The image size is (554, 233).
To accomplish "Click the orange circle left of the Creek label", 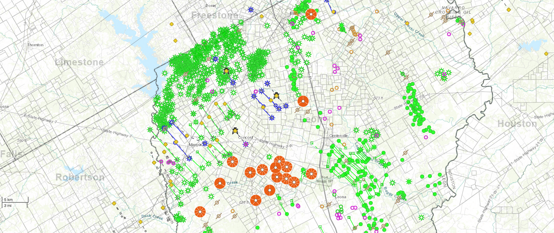I will [220, 183].
